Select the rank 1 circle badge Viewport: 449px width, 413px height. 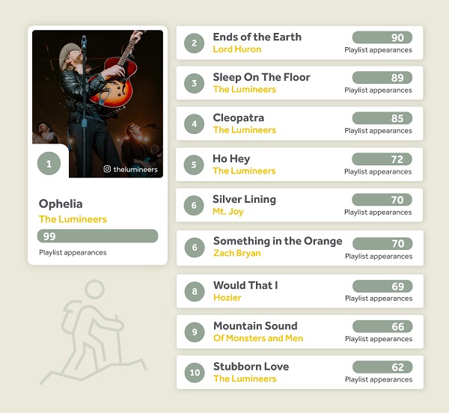(49, 163)
